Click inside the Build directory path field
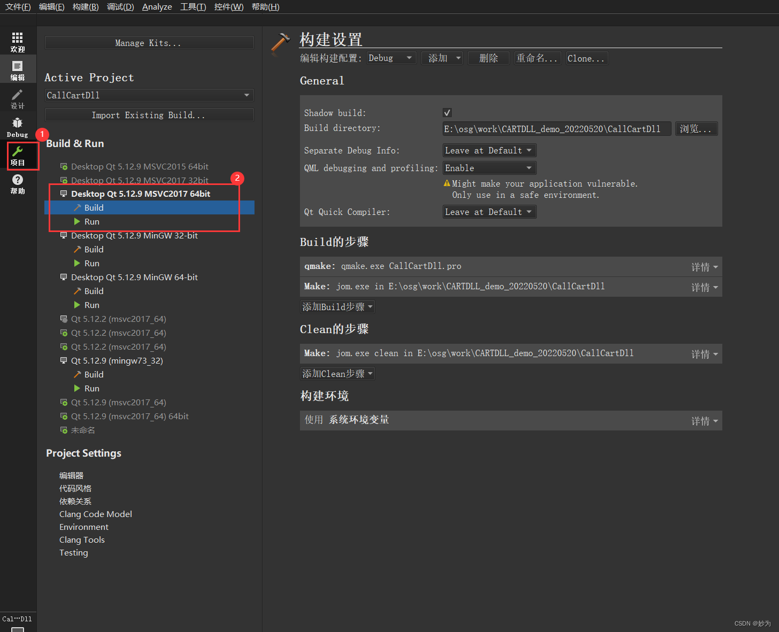The width and height of the screenshot is (779, 632). [556, 128]
